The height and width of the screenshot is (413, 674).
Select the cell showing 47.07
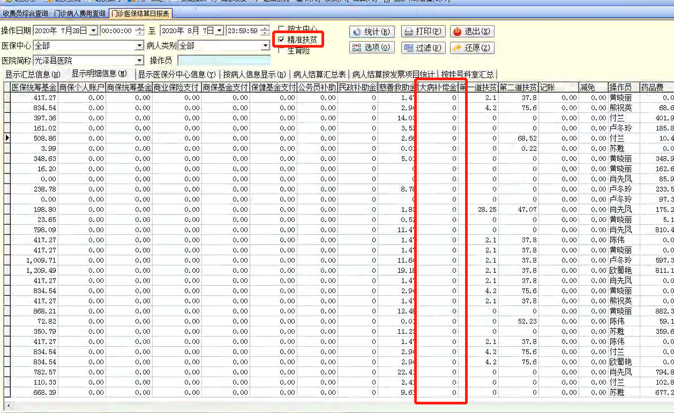pyautogui.click(x=518, y=209)
